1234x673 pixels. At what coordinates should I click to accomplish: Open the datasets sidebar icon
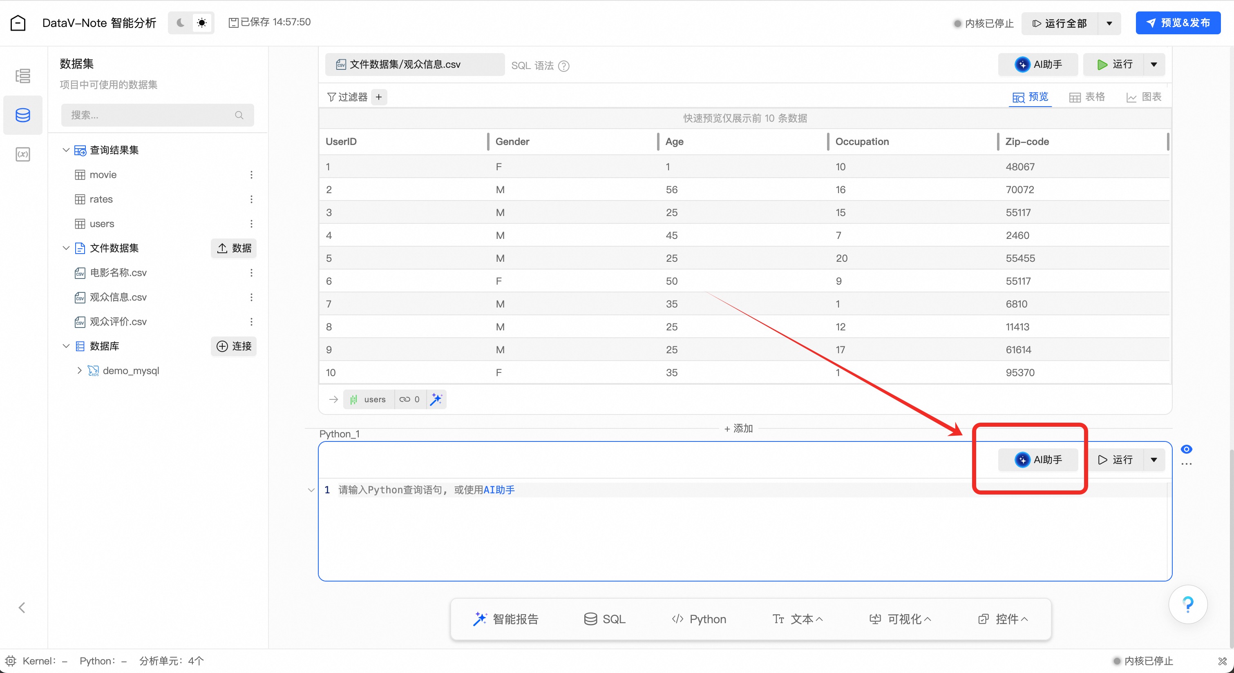[x=22, y=115]
